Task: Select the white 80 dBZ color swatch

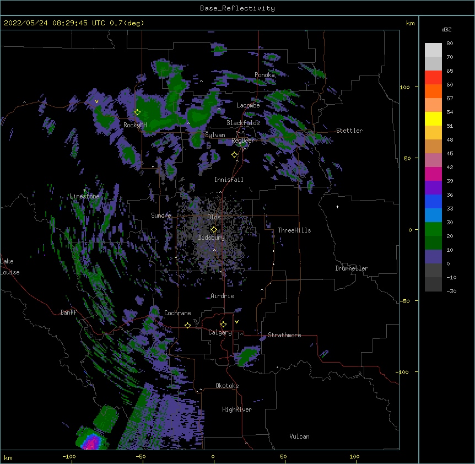Action: point(433,50)
